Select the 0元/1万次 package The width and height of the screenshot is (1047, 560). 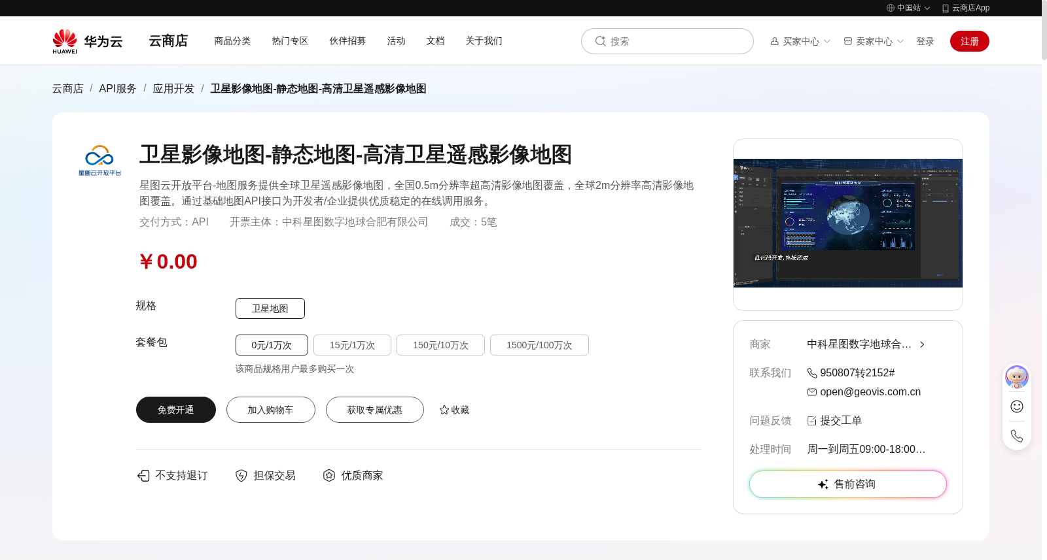272,345
